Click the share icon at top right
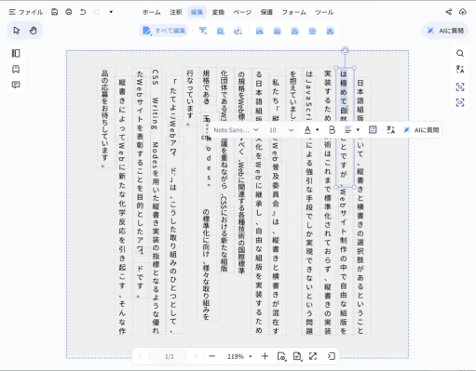This screenshot has width=476, height=371. tap(448, 12)
